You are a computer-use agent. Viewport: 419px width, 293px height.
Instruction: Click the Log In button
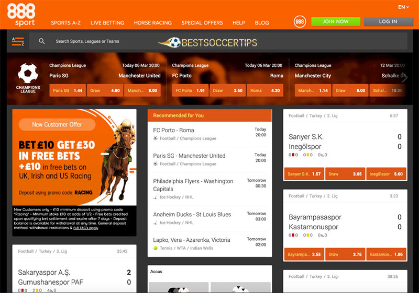388,21
